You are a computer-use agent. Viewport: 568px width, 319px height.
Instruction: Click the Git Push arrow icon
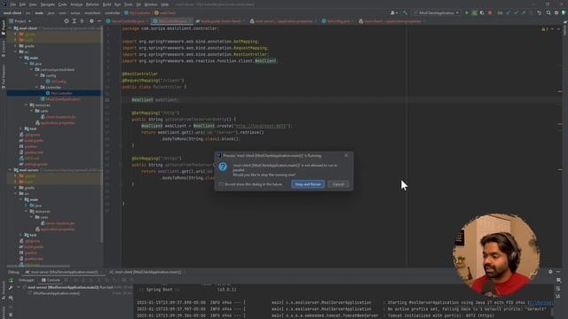tap(524, 12)
